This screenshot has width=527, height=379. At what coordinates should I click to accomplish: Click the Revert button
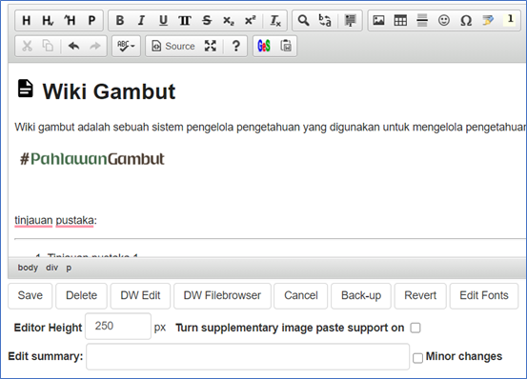click(x=420, y=296)
